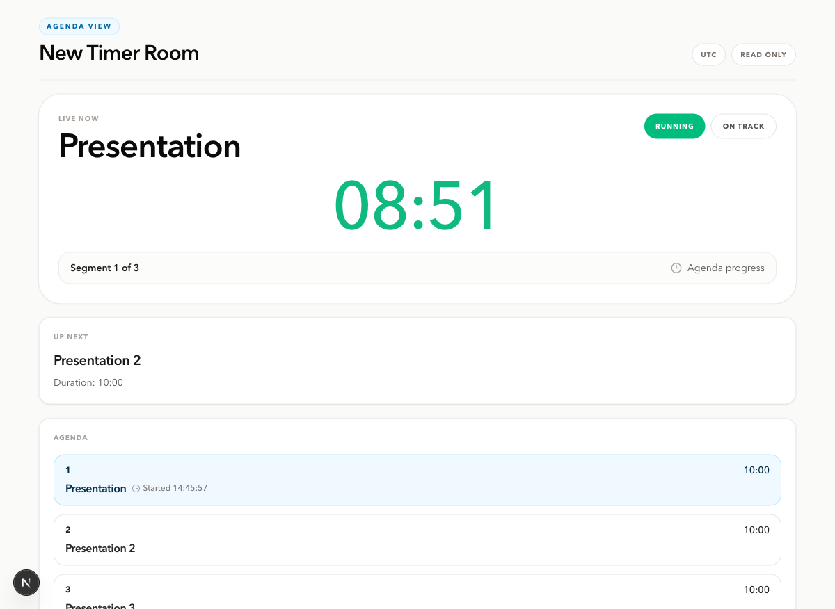Open the Next.js dev tools badge
Viewport: 835px width, 609px height.
[x=26, y=583]
